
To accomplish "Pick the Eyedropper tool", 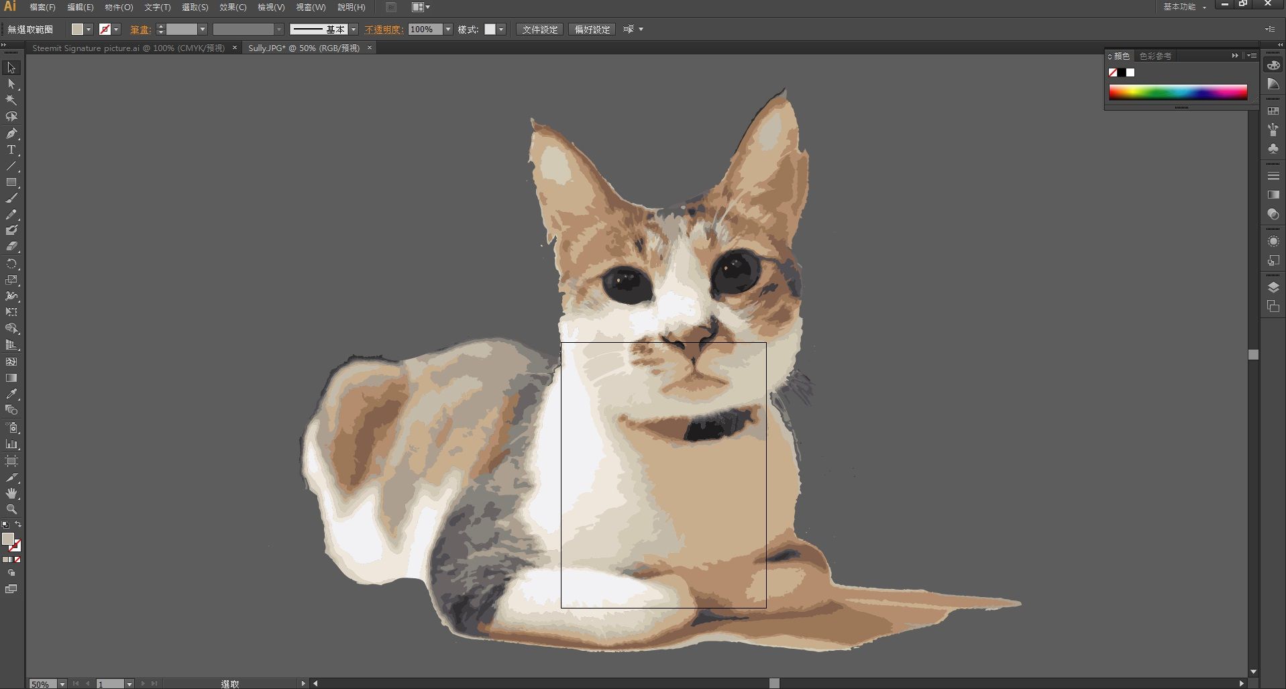I will click(11, 394).
